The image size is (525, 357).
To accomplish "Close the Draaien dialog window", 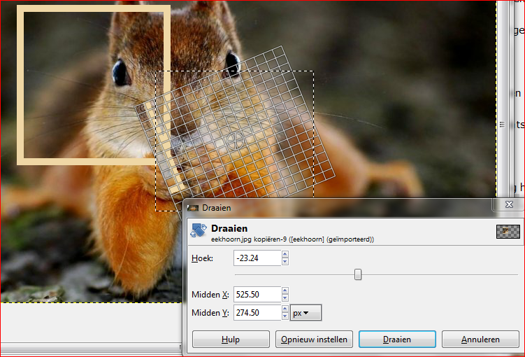I will 508,204.
